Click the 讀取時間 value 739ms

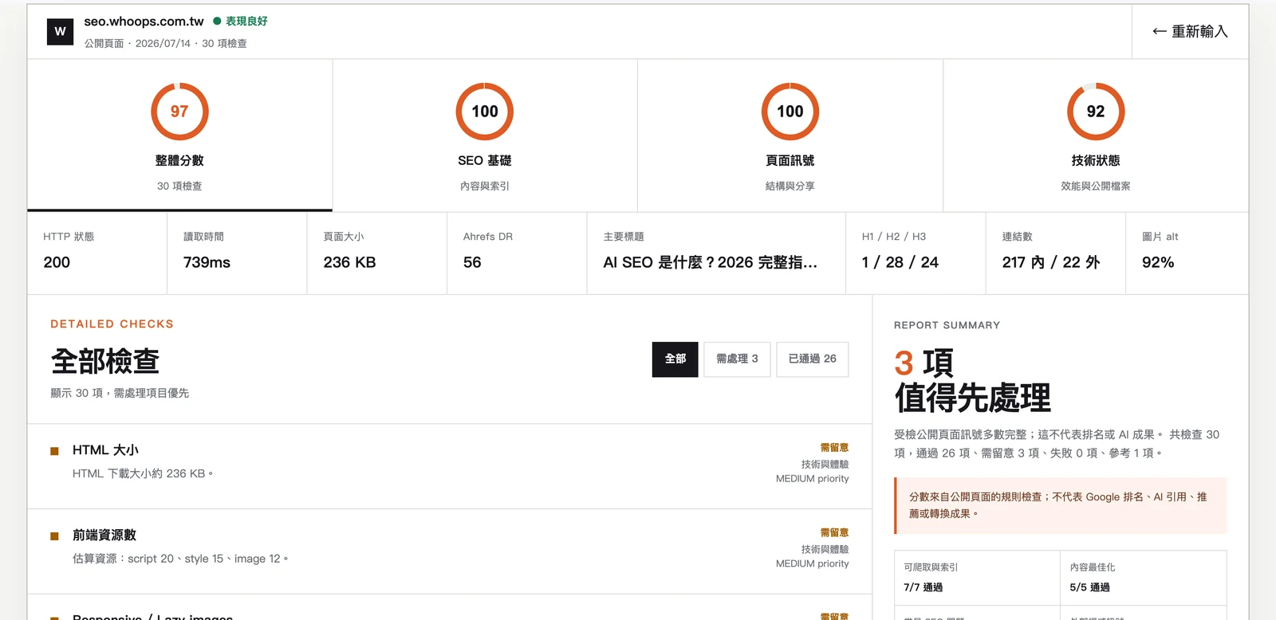coord(207,262)
